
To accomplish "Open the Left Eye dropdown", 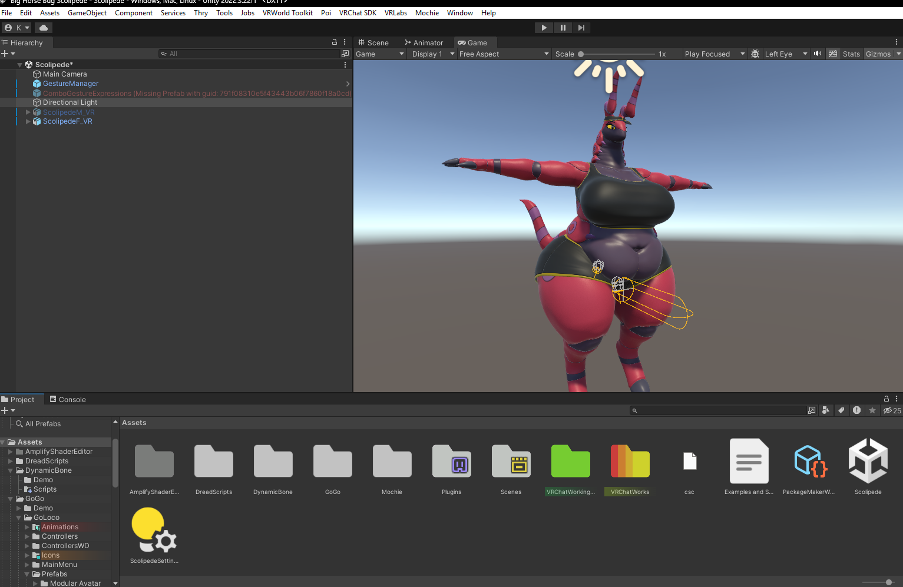I will [x=786, y=54].
